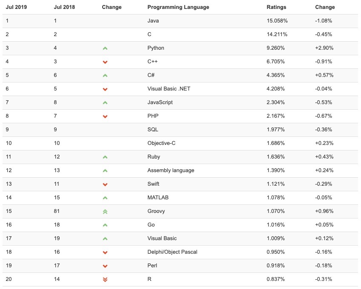
Task: Click the green up arrow in C# row
Action: pyautogui.click(x=105, y=75)
